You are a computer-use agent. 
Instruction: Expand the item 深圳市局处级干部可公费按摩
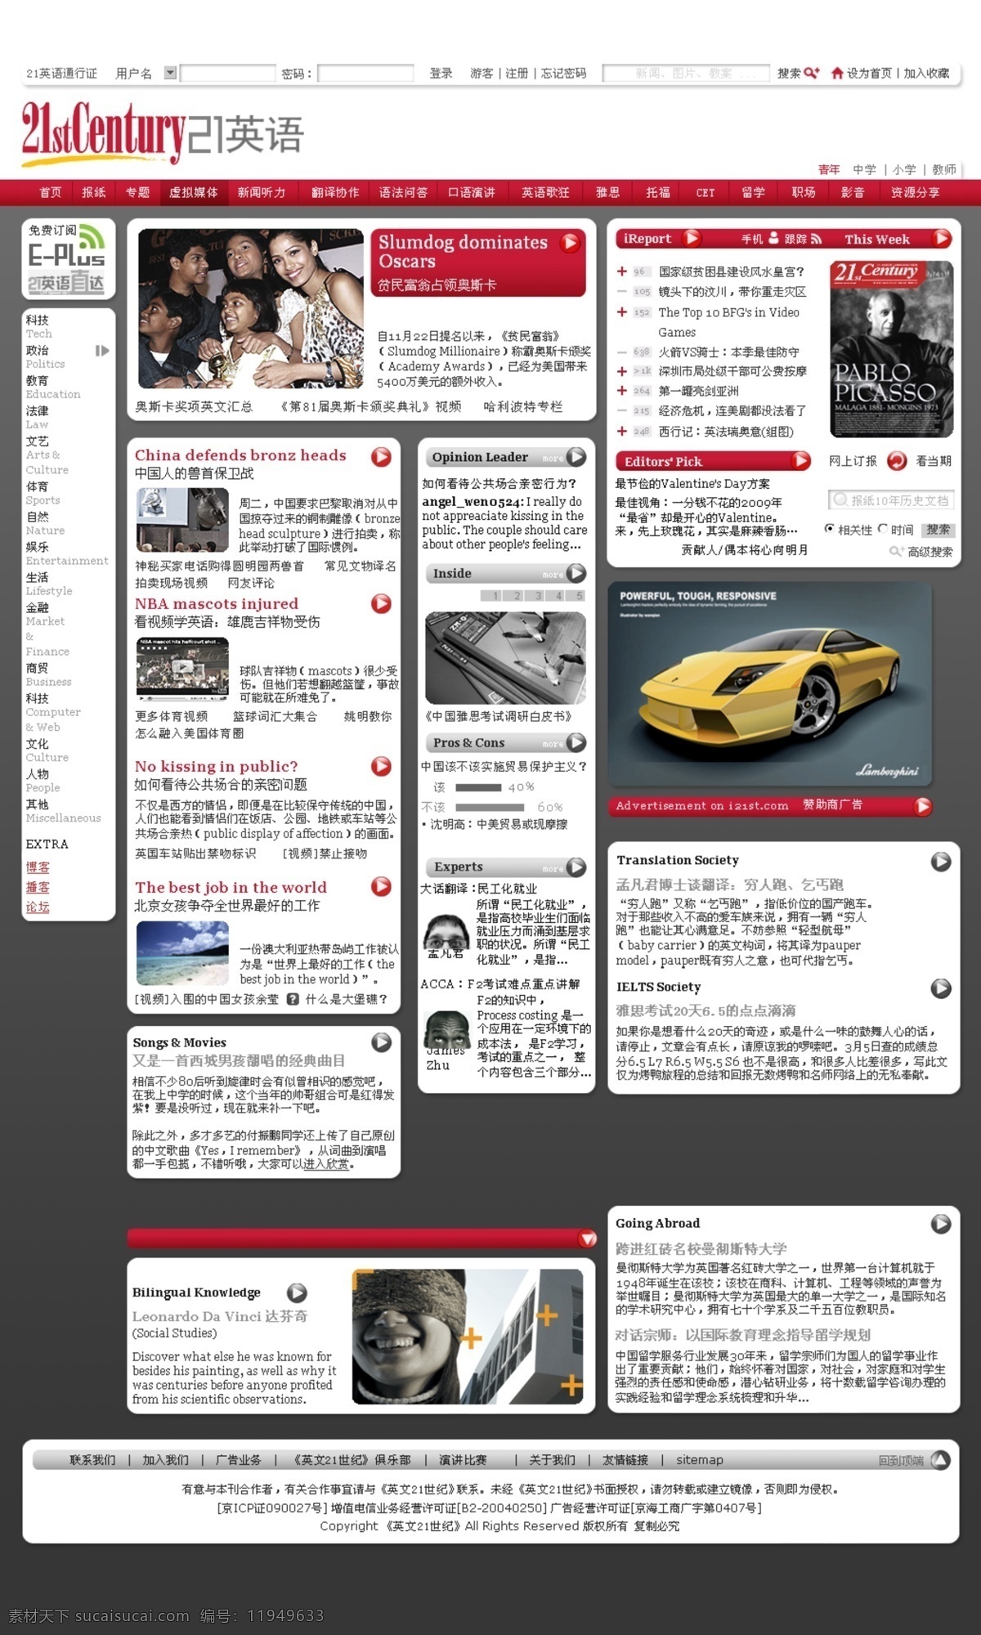(622, 371)
